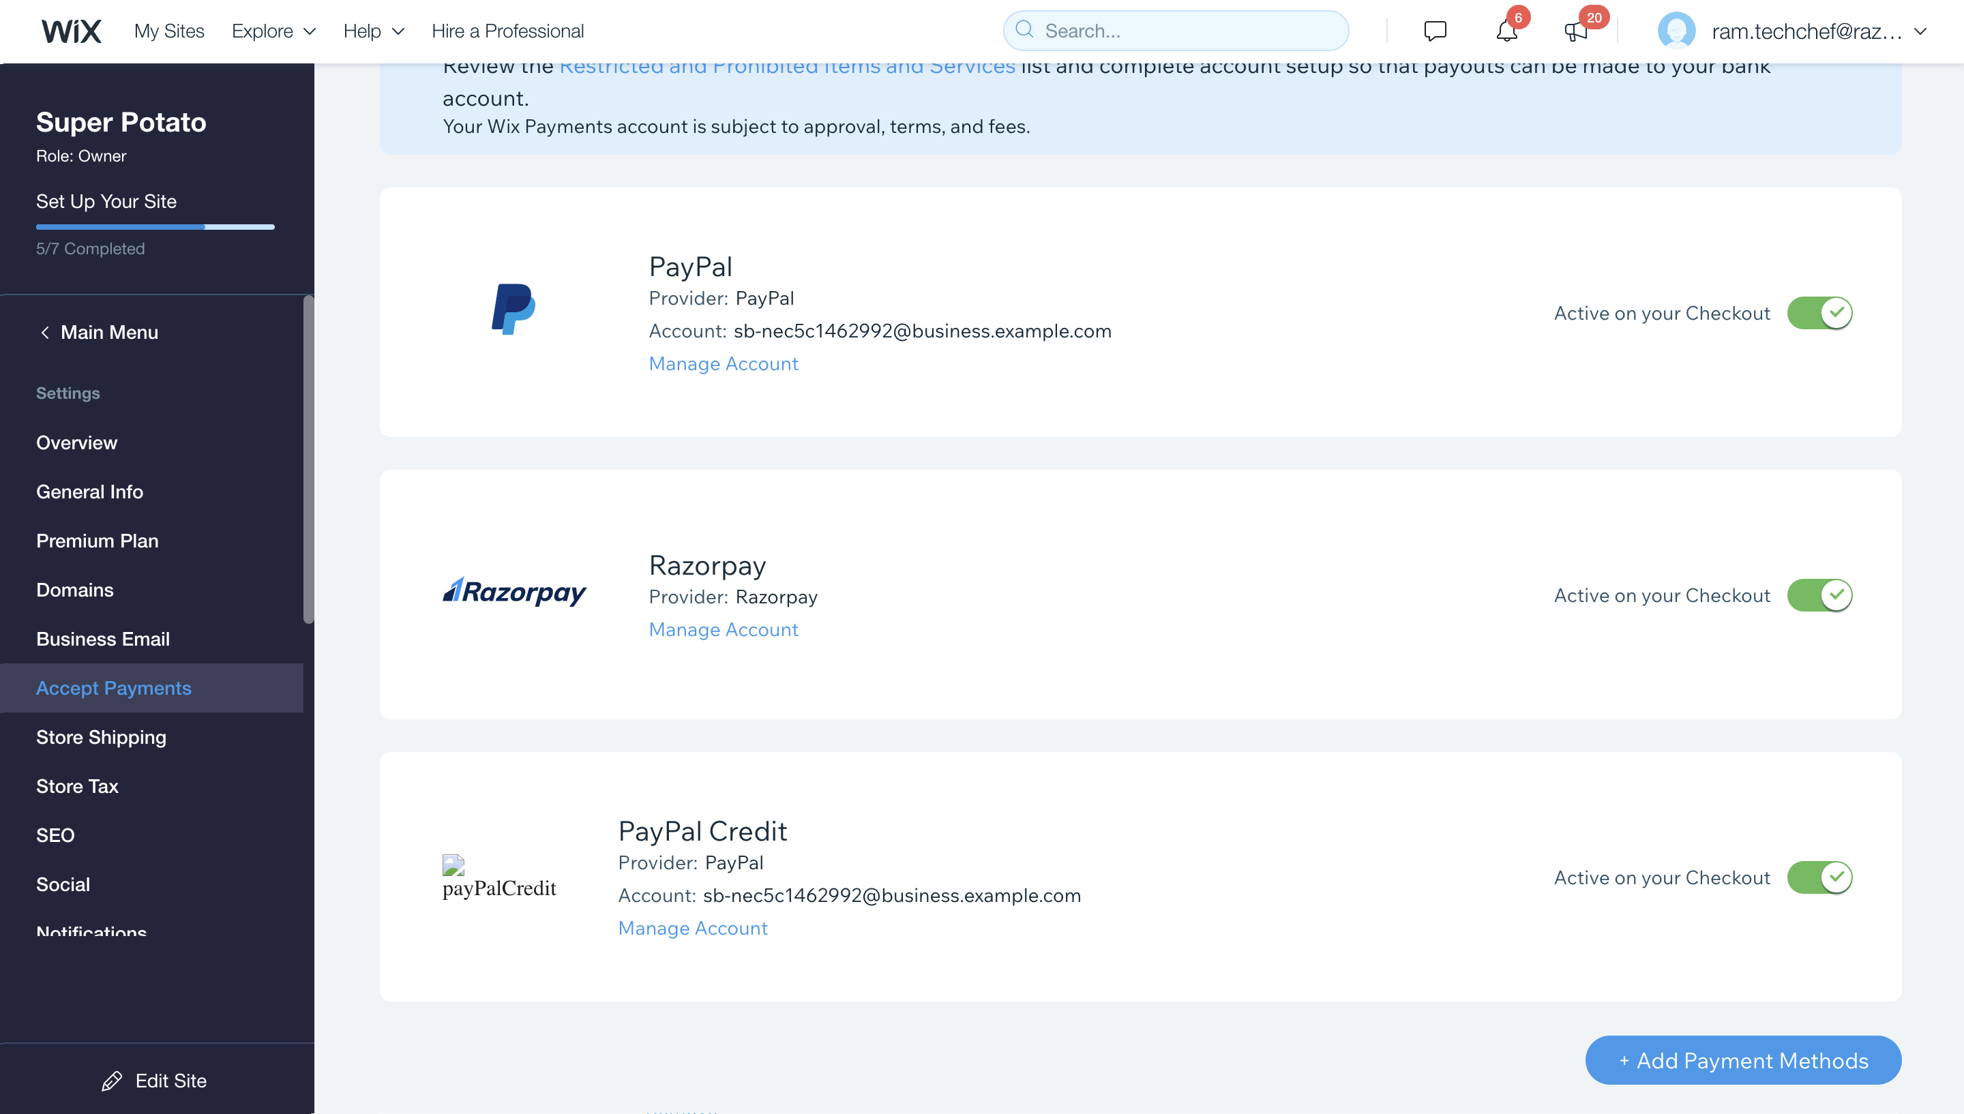Open Hire a Professional
Image resolution: width=1964 pixels, height=1114 pixels.
(x=507, y=31)
